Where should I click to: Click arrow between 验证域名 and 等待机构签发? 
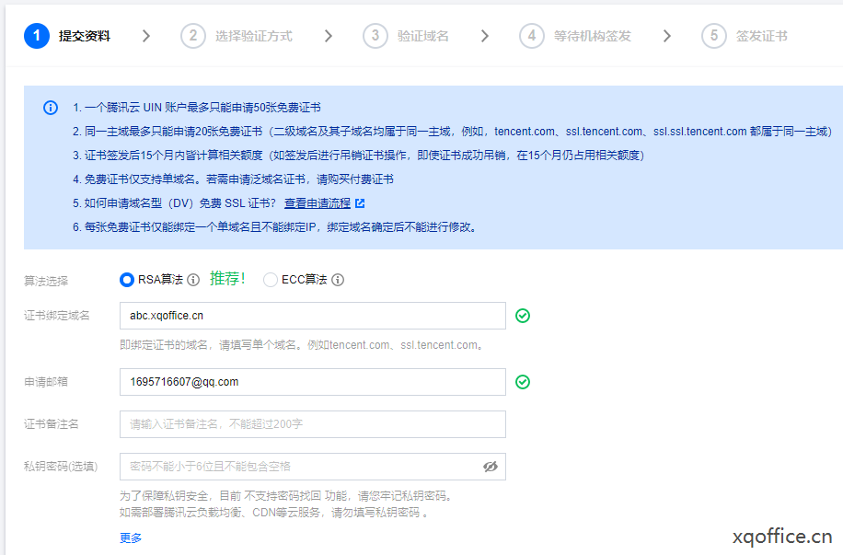[x=485, y=36]
